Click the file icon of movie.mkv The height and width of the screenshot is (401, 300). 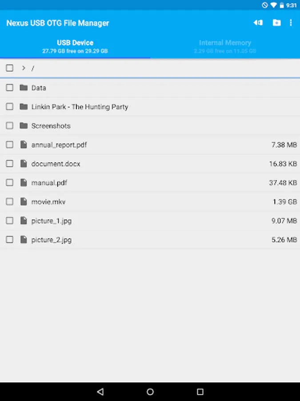point(24,202)
